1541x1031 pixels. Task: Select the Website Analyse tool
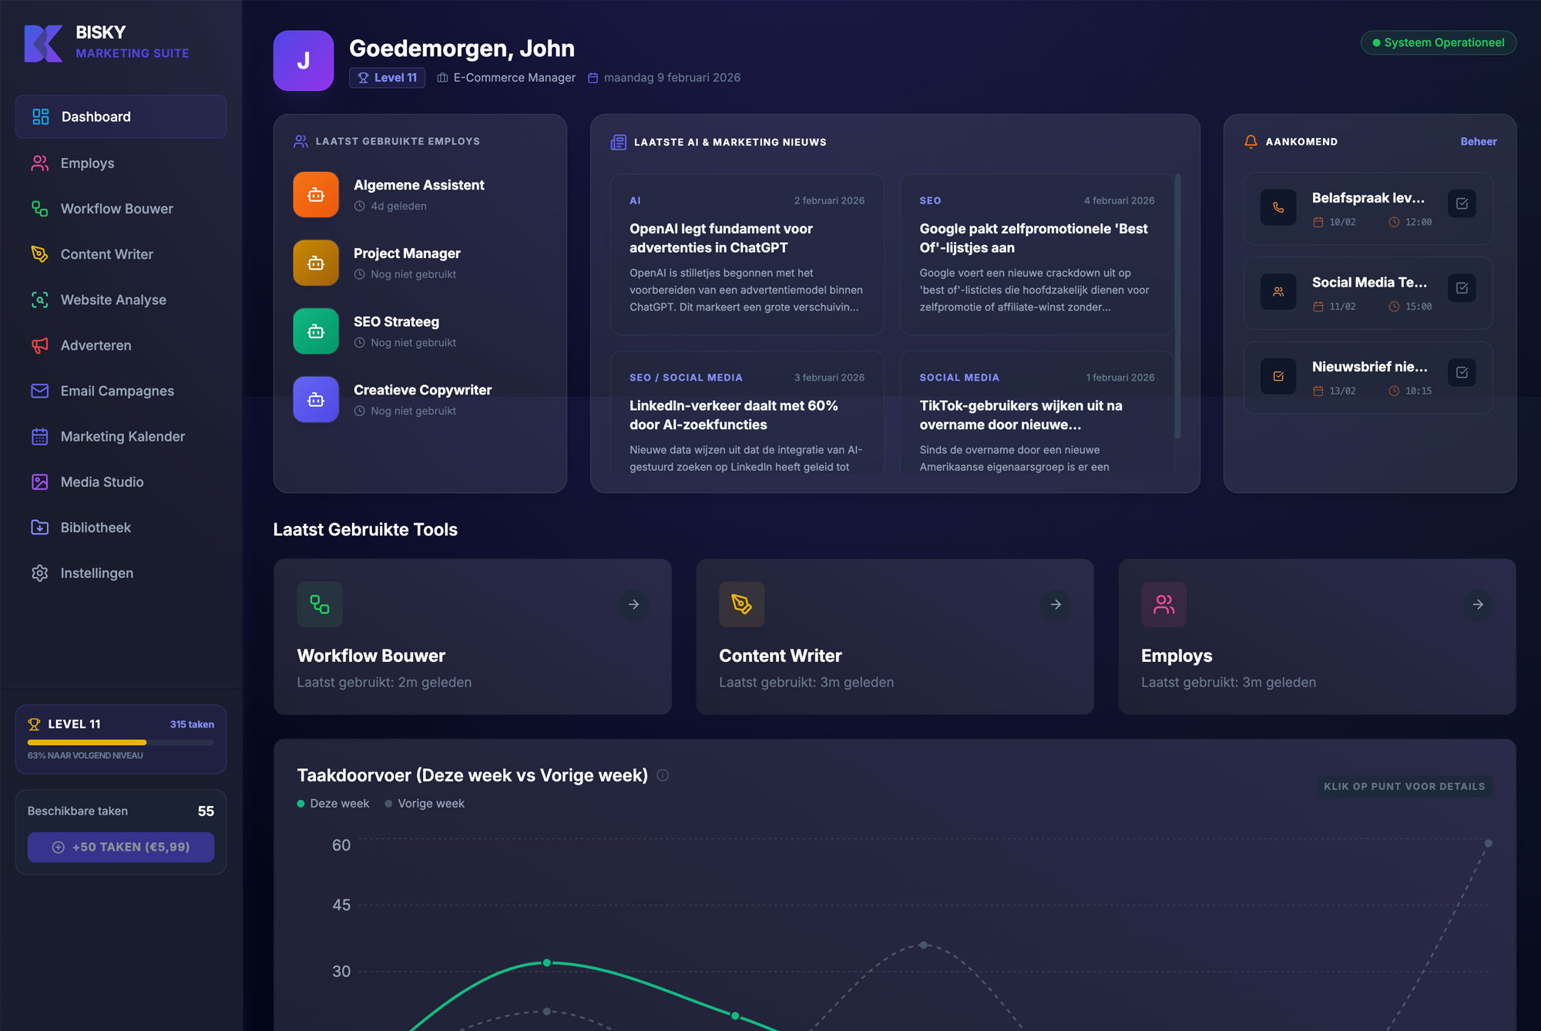(112, 300)
